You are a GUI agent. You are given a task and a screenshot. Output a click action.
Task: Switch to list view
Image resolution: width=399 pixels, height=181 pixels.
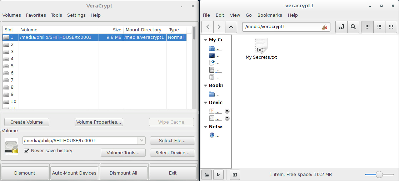click(x=379, y=27)
